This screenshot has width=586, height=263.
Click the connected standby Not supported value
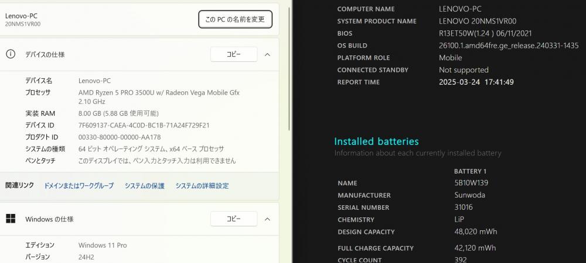pos(464,70)
